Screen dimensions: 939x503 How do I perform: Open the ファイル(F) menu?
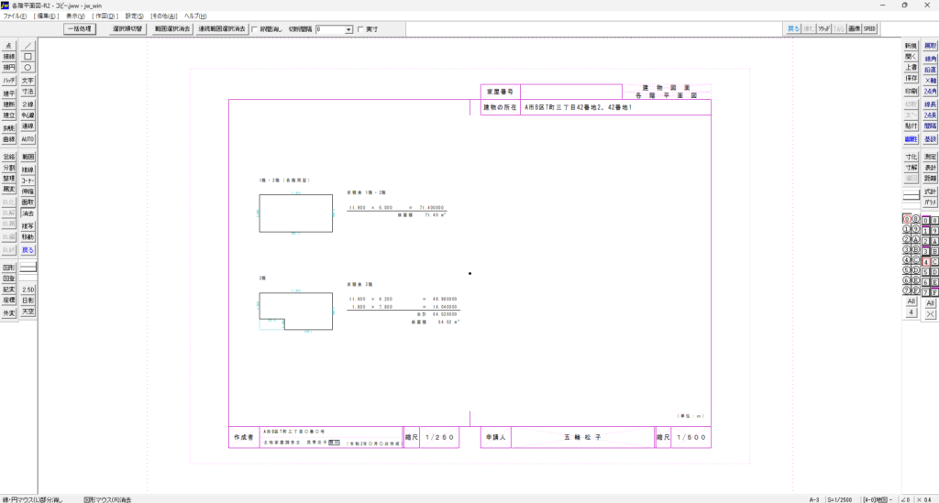pos(16,16)
